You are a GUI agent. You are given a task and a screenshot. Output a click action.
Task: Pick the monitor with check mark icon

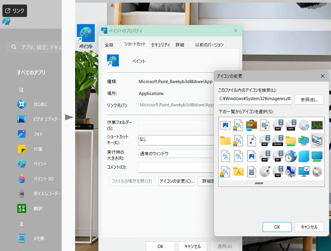click(x=304, y=172)
